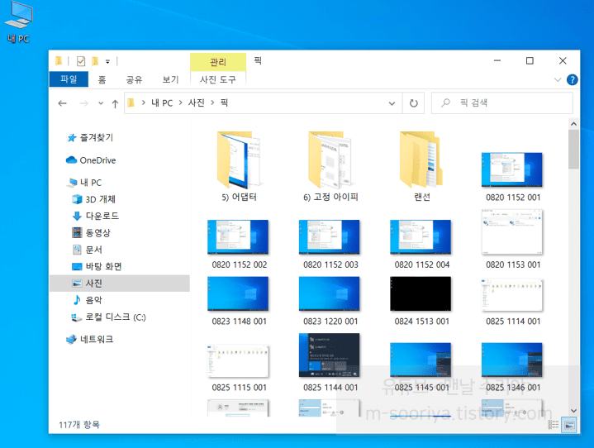This screenshot has height=448, width=594.
Task: Go up one folder level
Action: click(x=115, y=103)
